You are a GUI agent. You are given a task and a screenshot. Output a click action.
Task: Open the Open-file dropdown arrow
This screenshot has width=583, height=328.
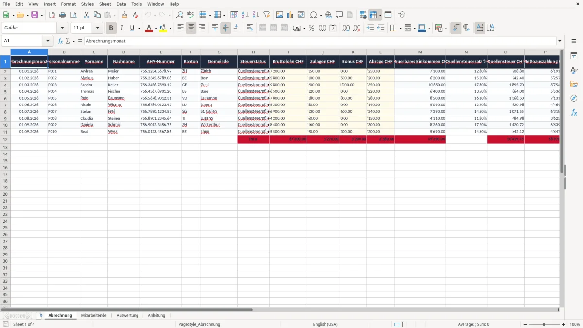pyautogui.click(x=27, y=15)
